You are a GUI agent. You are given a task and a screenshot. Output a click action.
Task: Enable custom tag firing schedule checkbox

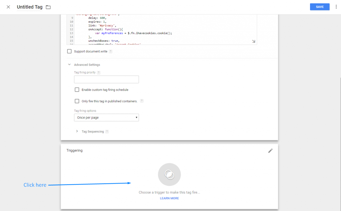[x=77, y=90]
